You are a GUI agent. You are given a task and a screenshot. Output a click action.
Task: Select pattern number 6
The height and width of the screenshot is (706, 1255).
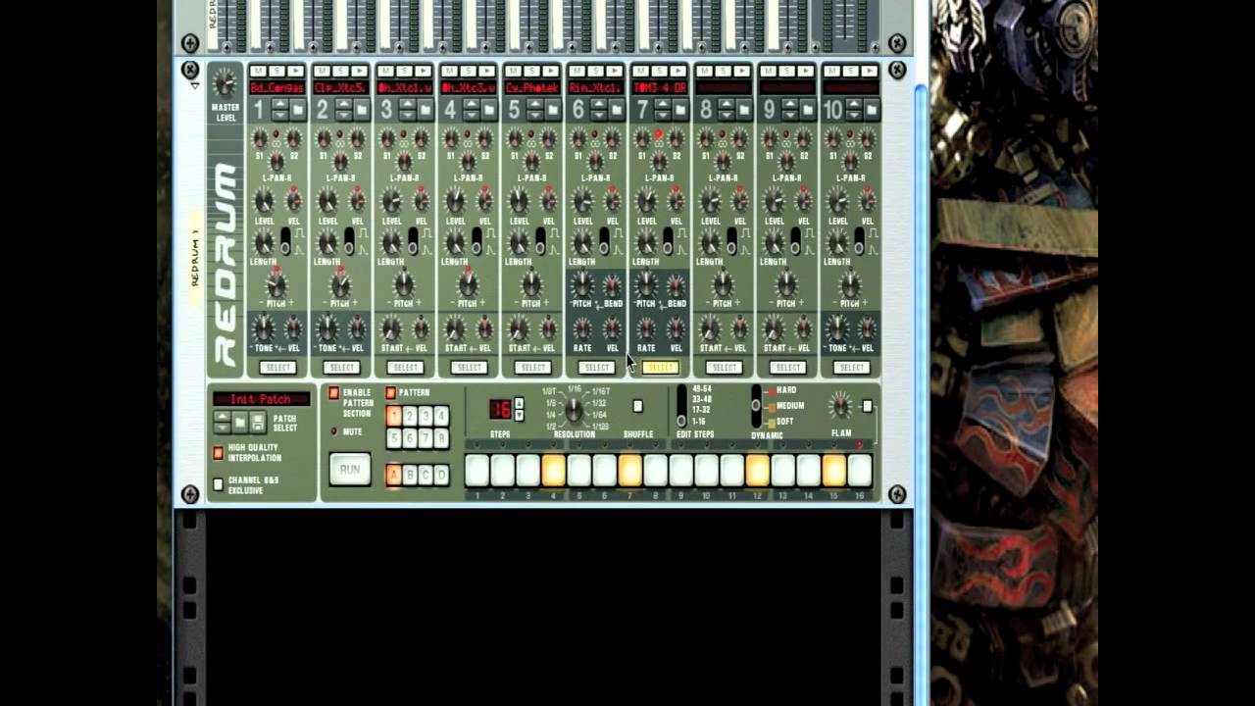pos(410,438)
